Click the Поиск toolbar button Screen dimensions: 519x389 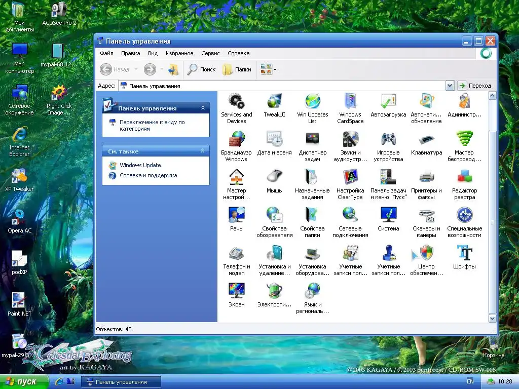tap(201, 69)
